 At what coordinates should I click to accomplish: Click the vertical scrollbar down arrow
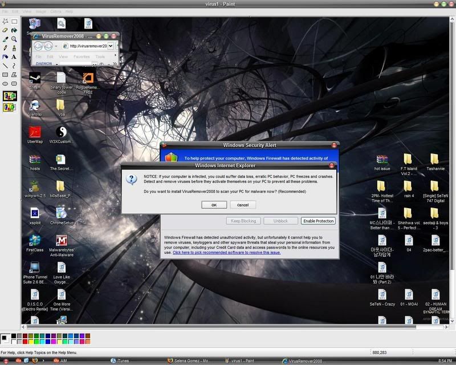click(x=452, y=321)
